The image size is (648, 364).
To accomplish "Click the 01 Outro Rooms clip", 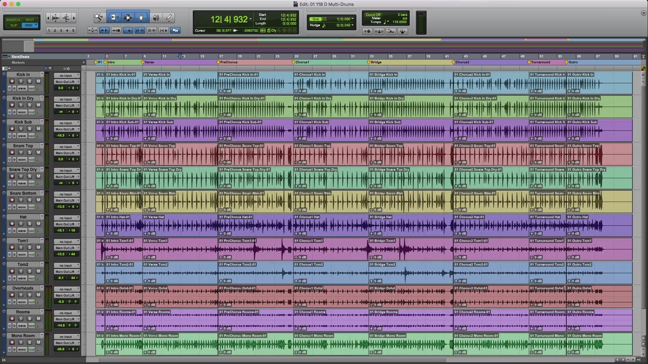I will [x=599, y=320].
